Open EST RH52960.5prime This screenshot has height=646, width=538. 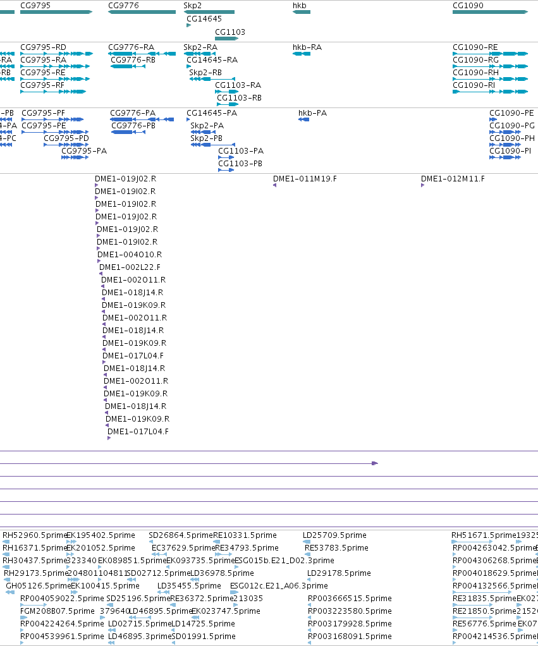[x=35, y=535]
